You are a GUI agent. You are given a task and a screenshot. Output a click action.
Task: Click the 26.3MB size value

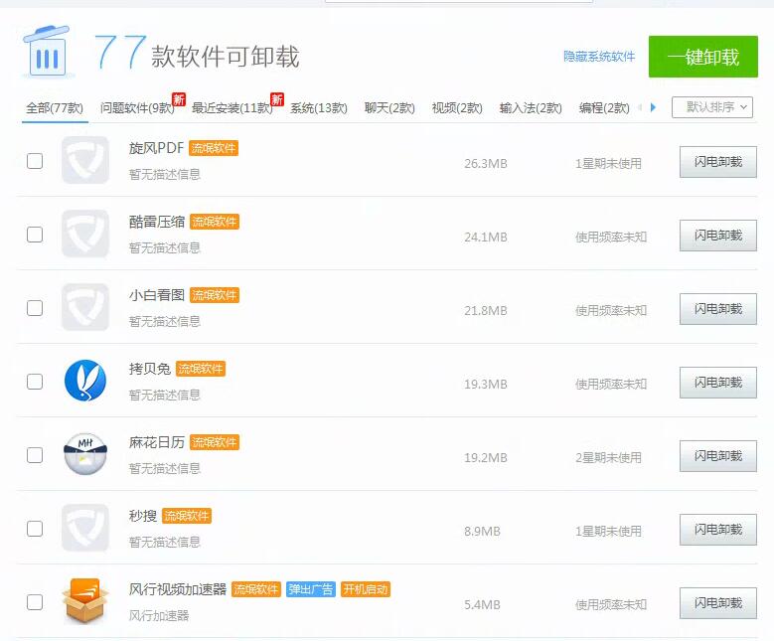click(486, 163)
